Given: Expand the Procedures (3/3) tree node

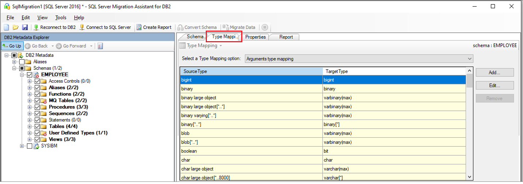Looking at the screenshot, I should [x=30, y=107].
